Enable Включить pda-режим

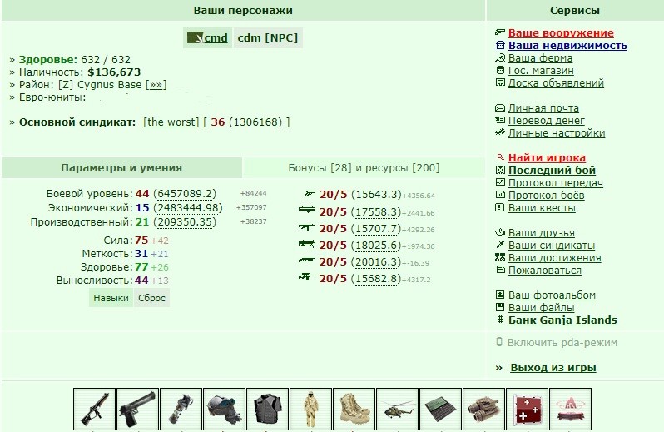562,343
